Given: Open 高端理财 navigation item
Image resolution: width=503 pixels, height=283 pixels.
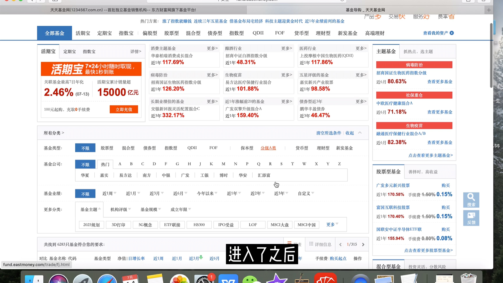Looking at the screenshot, I should 375,33.
